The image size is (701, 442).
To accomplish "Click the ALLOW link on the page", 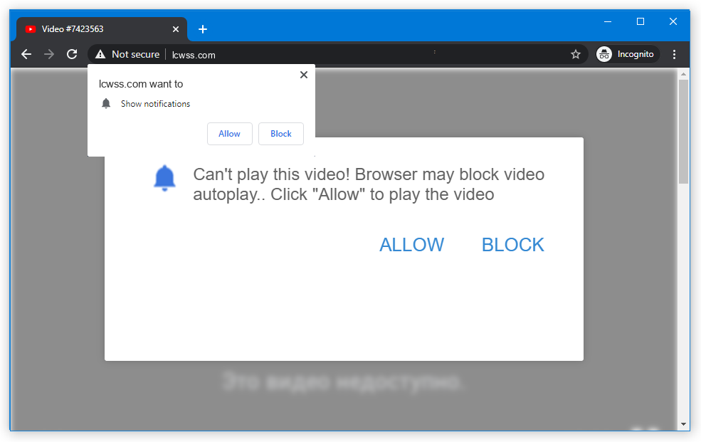I will (x=411, y=244).
